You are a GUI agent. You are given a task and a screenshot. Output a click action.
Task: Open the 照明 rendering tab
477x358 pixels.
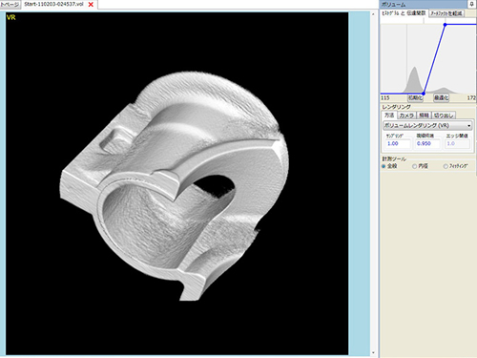[x=424, y=116]
